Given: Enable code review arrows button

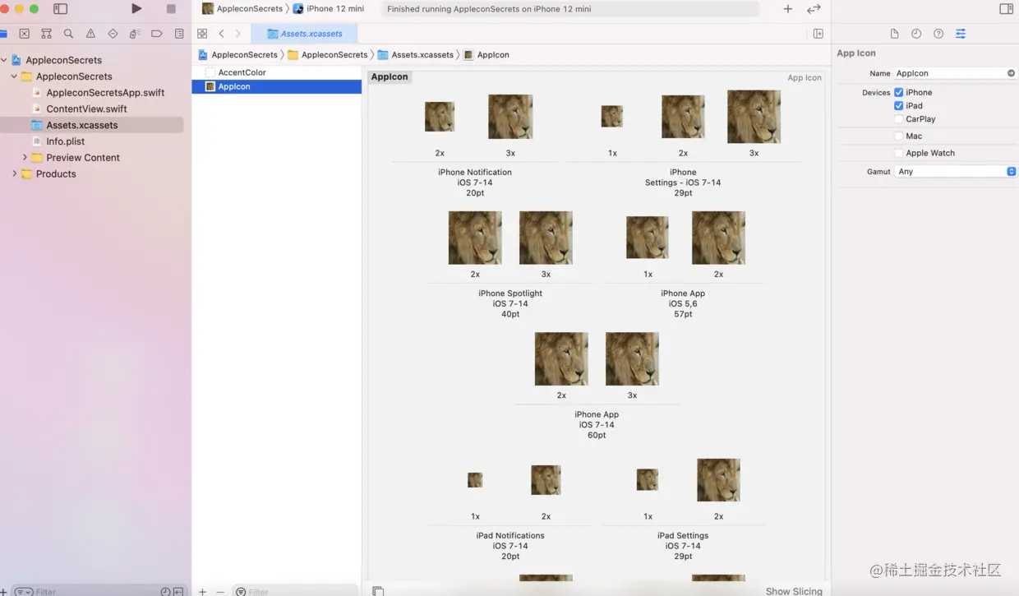Looking at the screenshot, I should 814,9.
